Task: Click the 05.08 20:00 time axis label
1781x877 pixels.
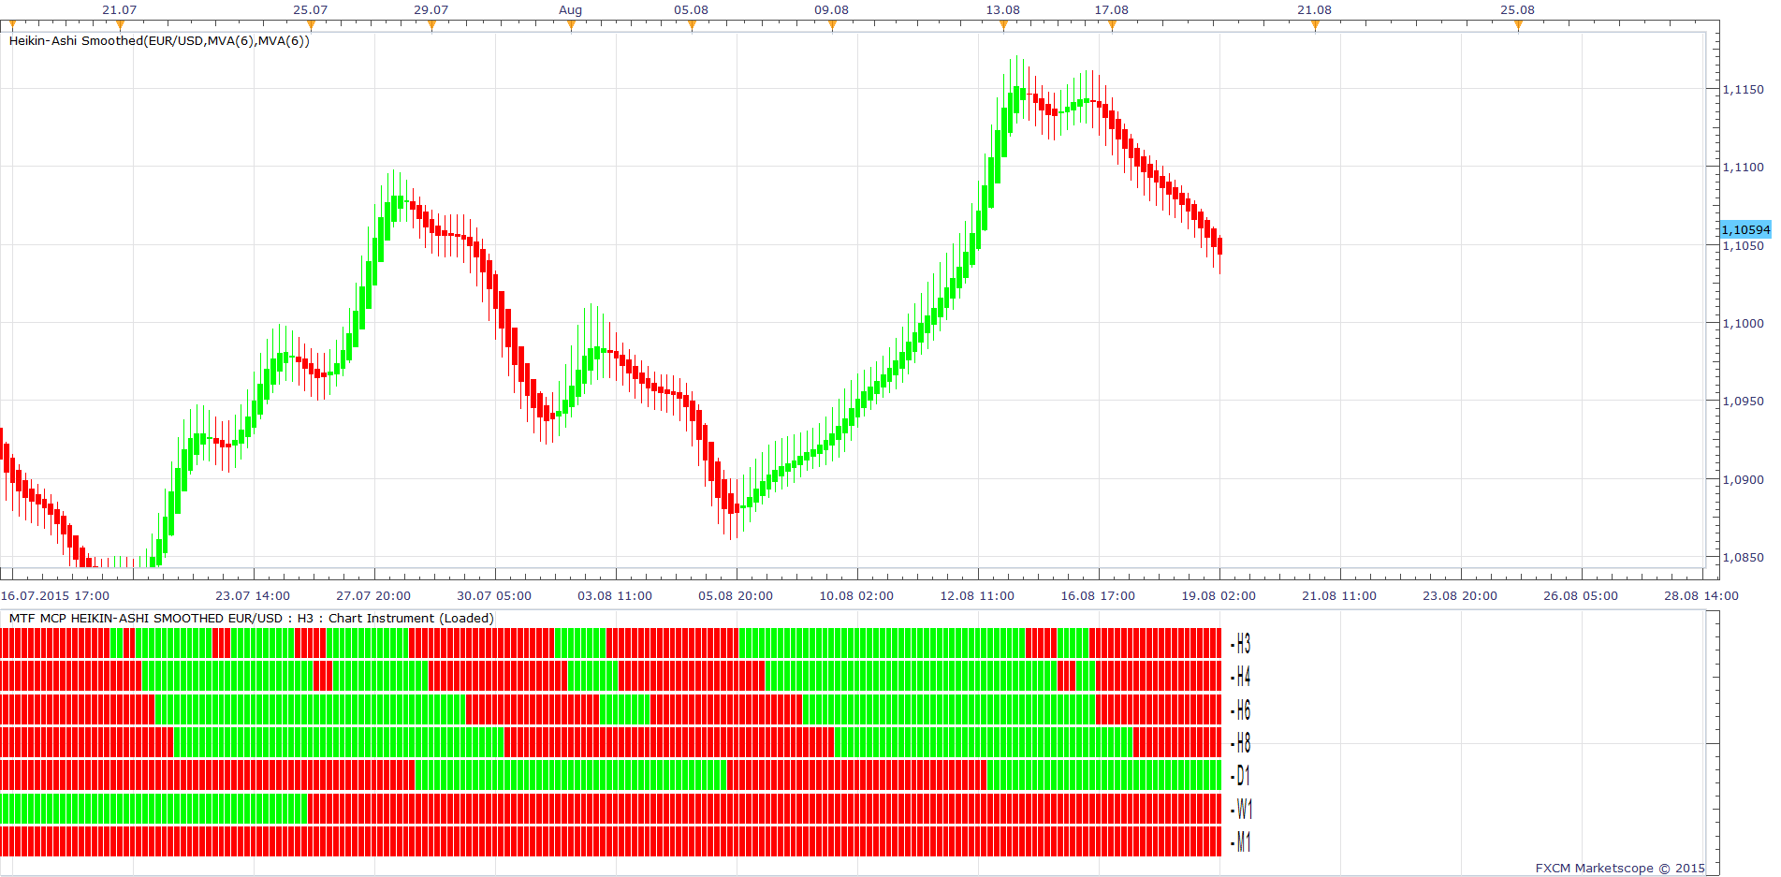Action: [x=736, y=596]
